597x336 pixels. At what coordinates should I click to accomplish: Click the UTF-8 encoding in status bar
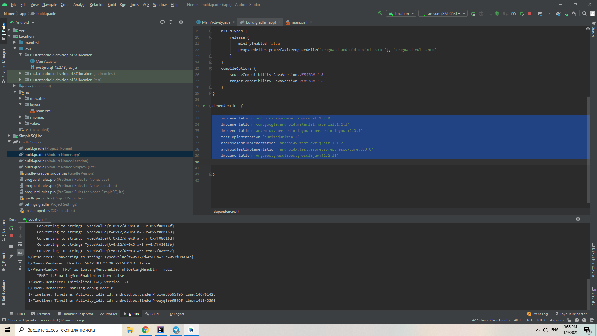pyautogui.click(x=541, y=320)
